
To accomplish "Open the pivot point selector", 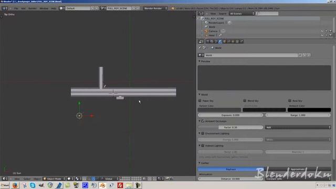I will pyautogui.click(x=78, y=178).
